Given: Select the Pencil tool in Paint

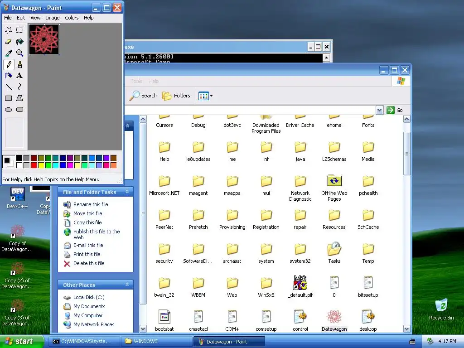Looking at the screenshot, I should coord(9,64).
